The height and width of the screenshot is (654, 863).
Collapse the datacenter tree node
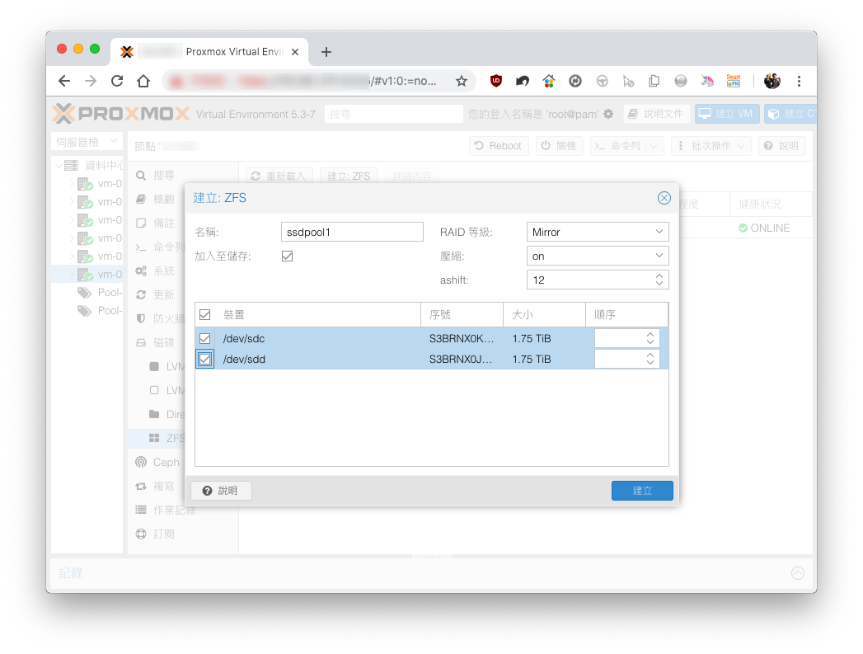pos(59,166)
